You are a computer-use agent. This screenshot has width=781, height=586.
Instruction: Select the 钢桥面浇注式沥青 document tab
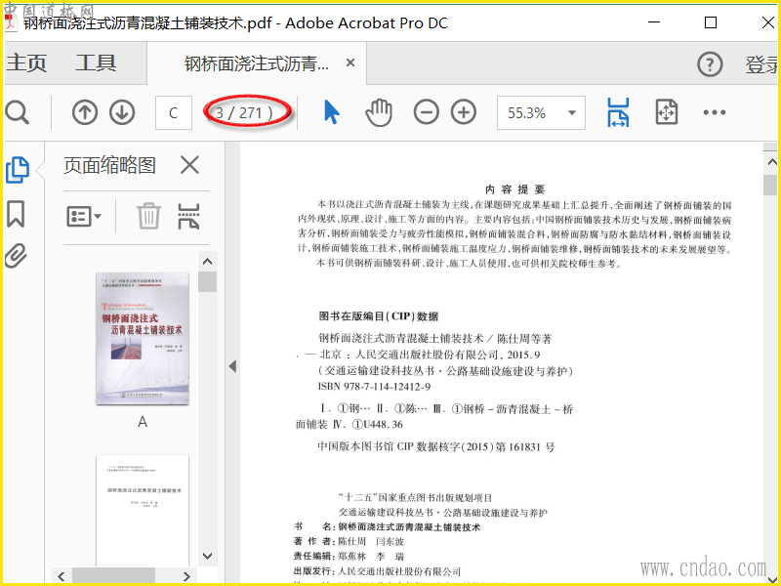256,63
